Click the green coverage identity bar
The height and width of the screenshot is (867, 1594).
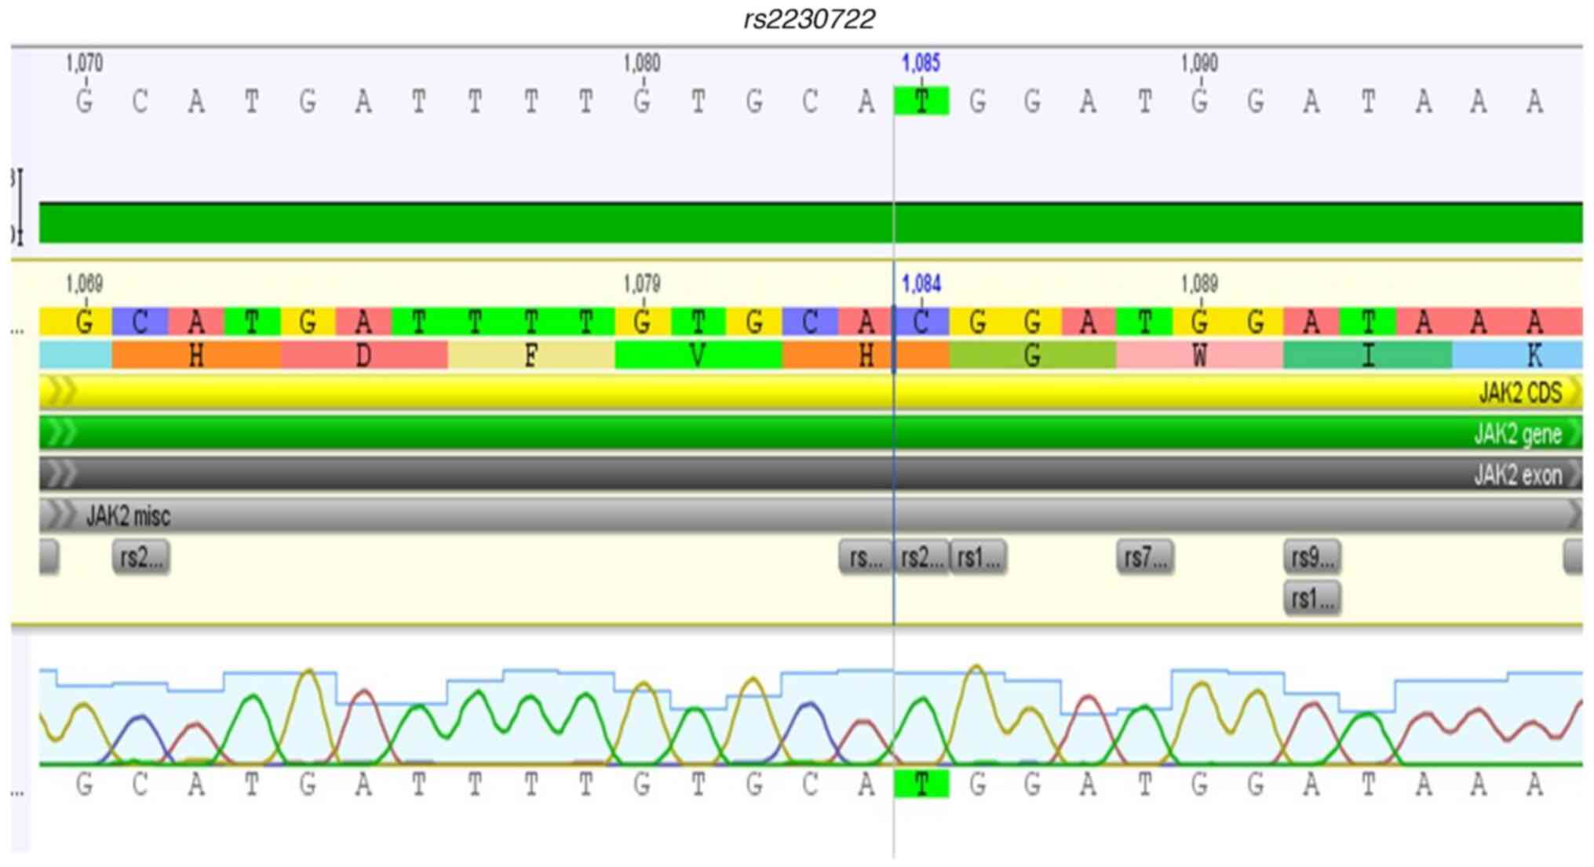point(808,223)
